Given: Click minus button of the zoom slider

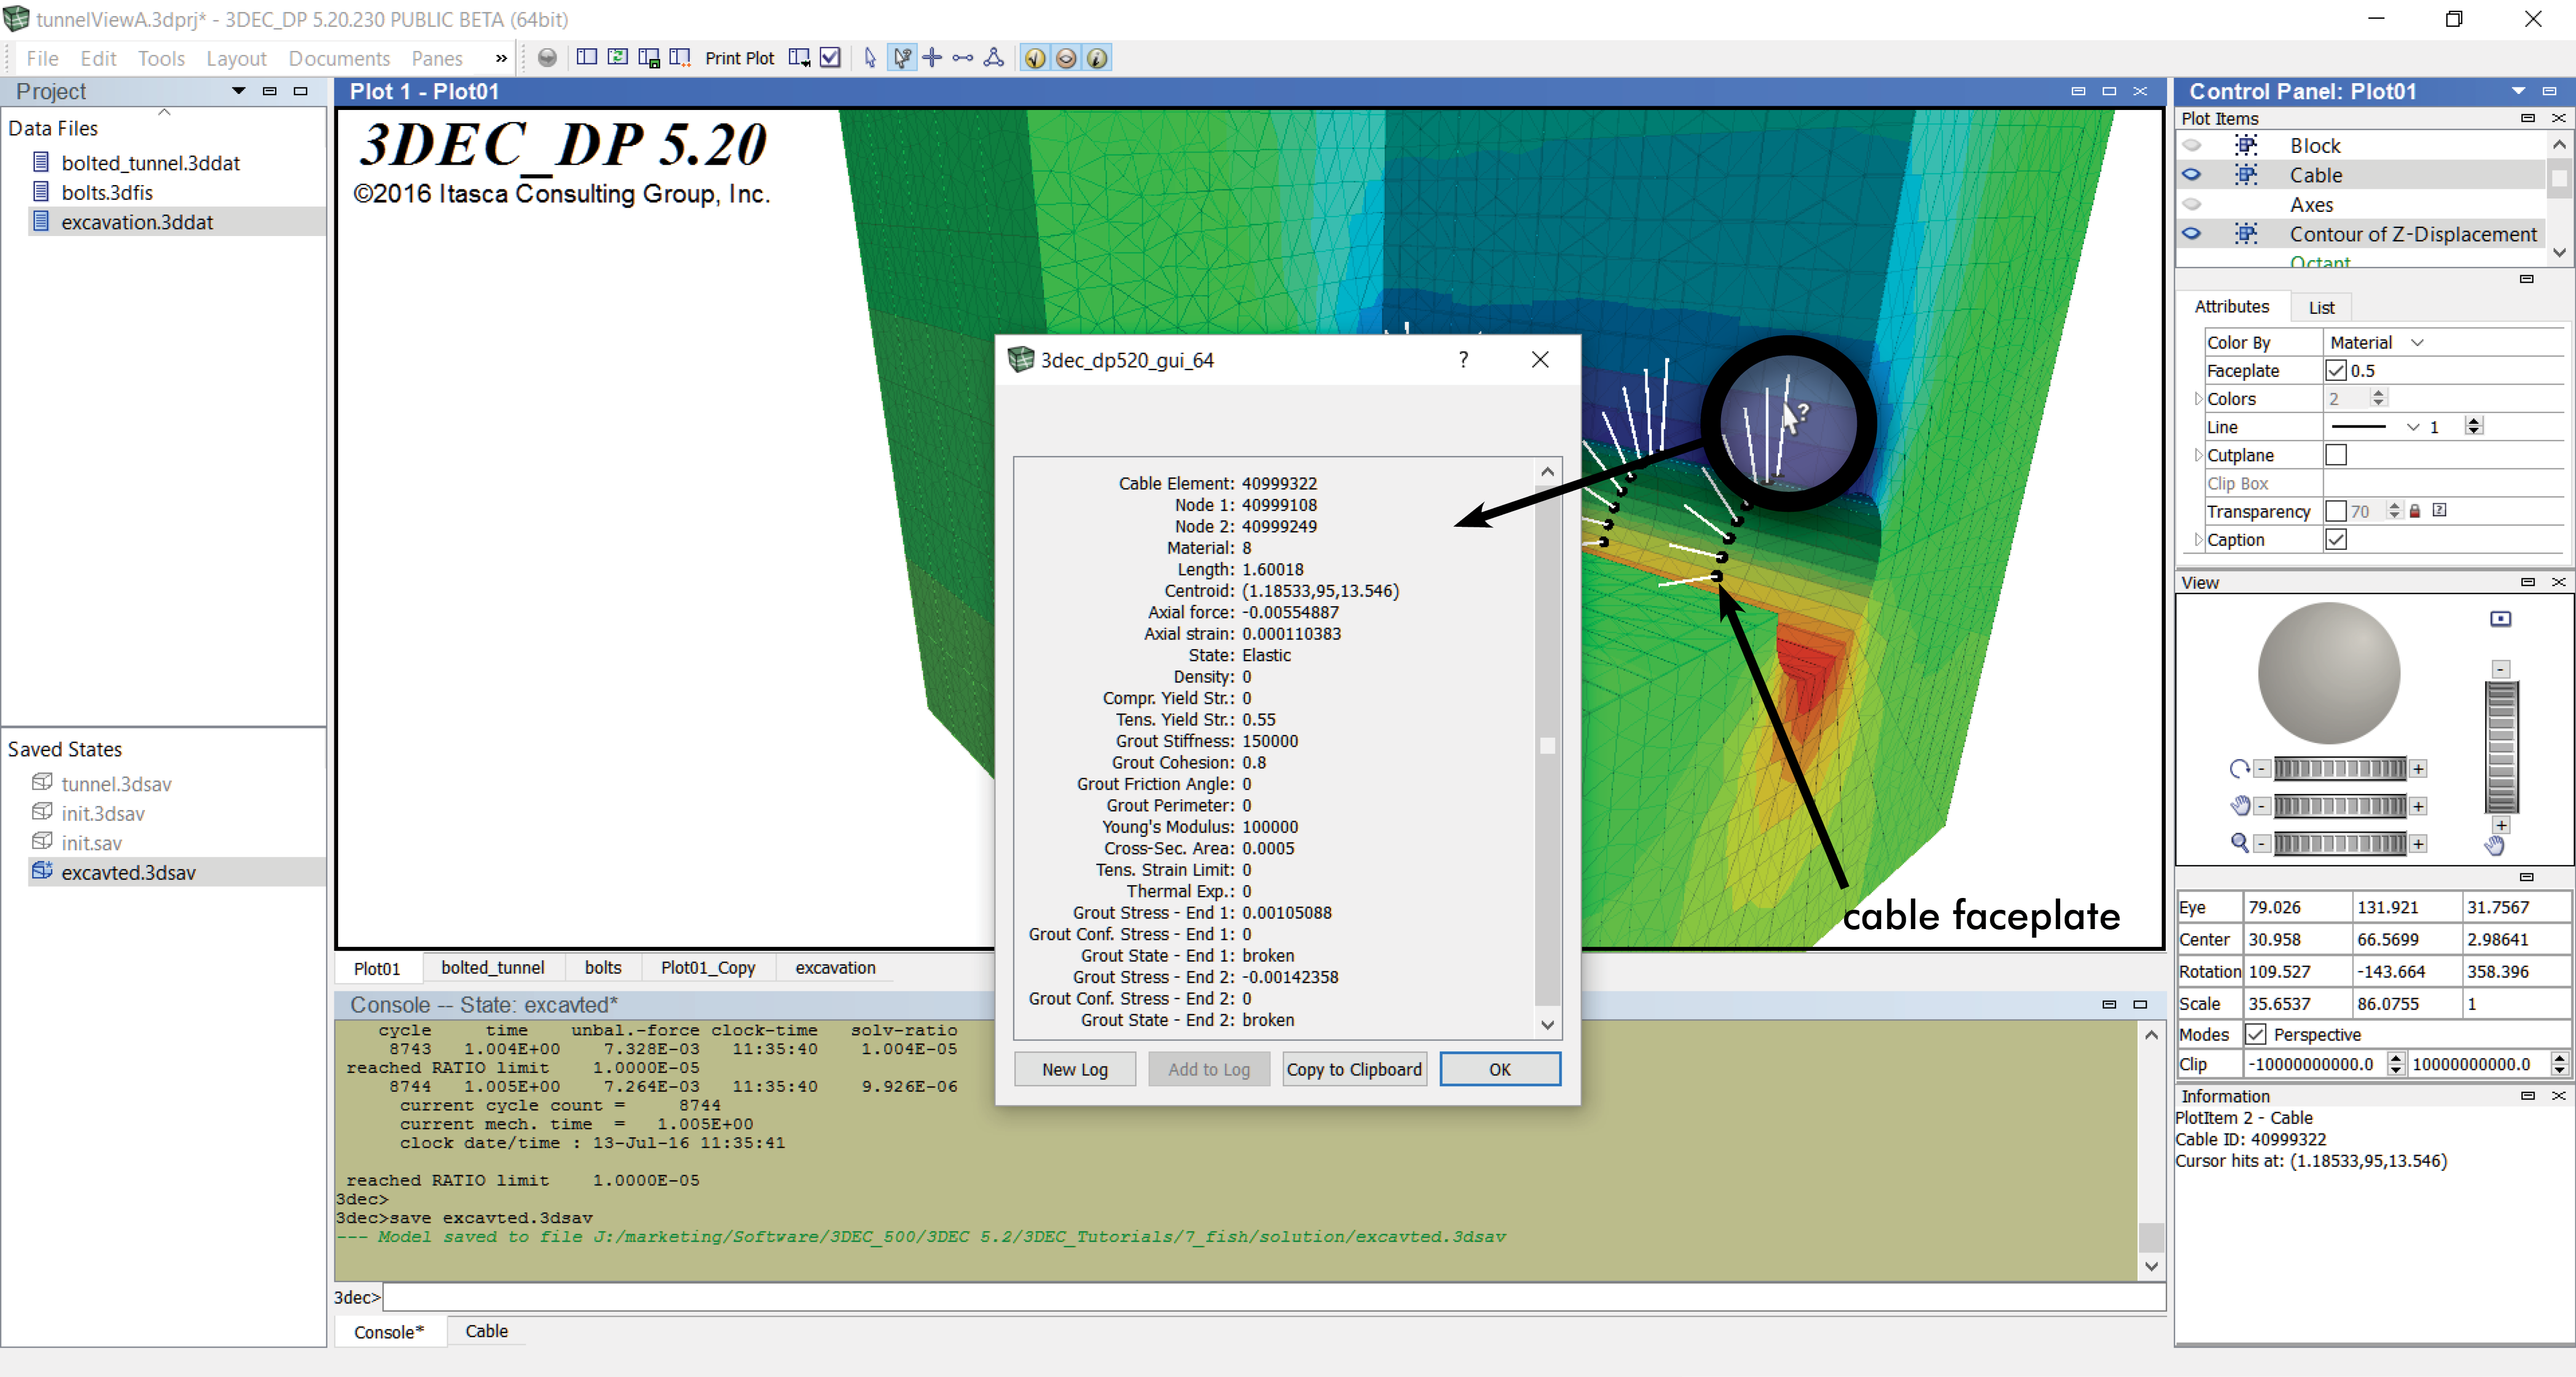Looking at the screenshot, I should pos(2262,843).
